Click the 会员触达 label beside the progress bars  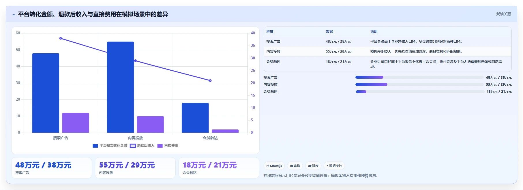[x=270, y=92]
